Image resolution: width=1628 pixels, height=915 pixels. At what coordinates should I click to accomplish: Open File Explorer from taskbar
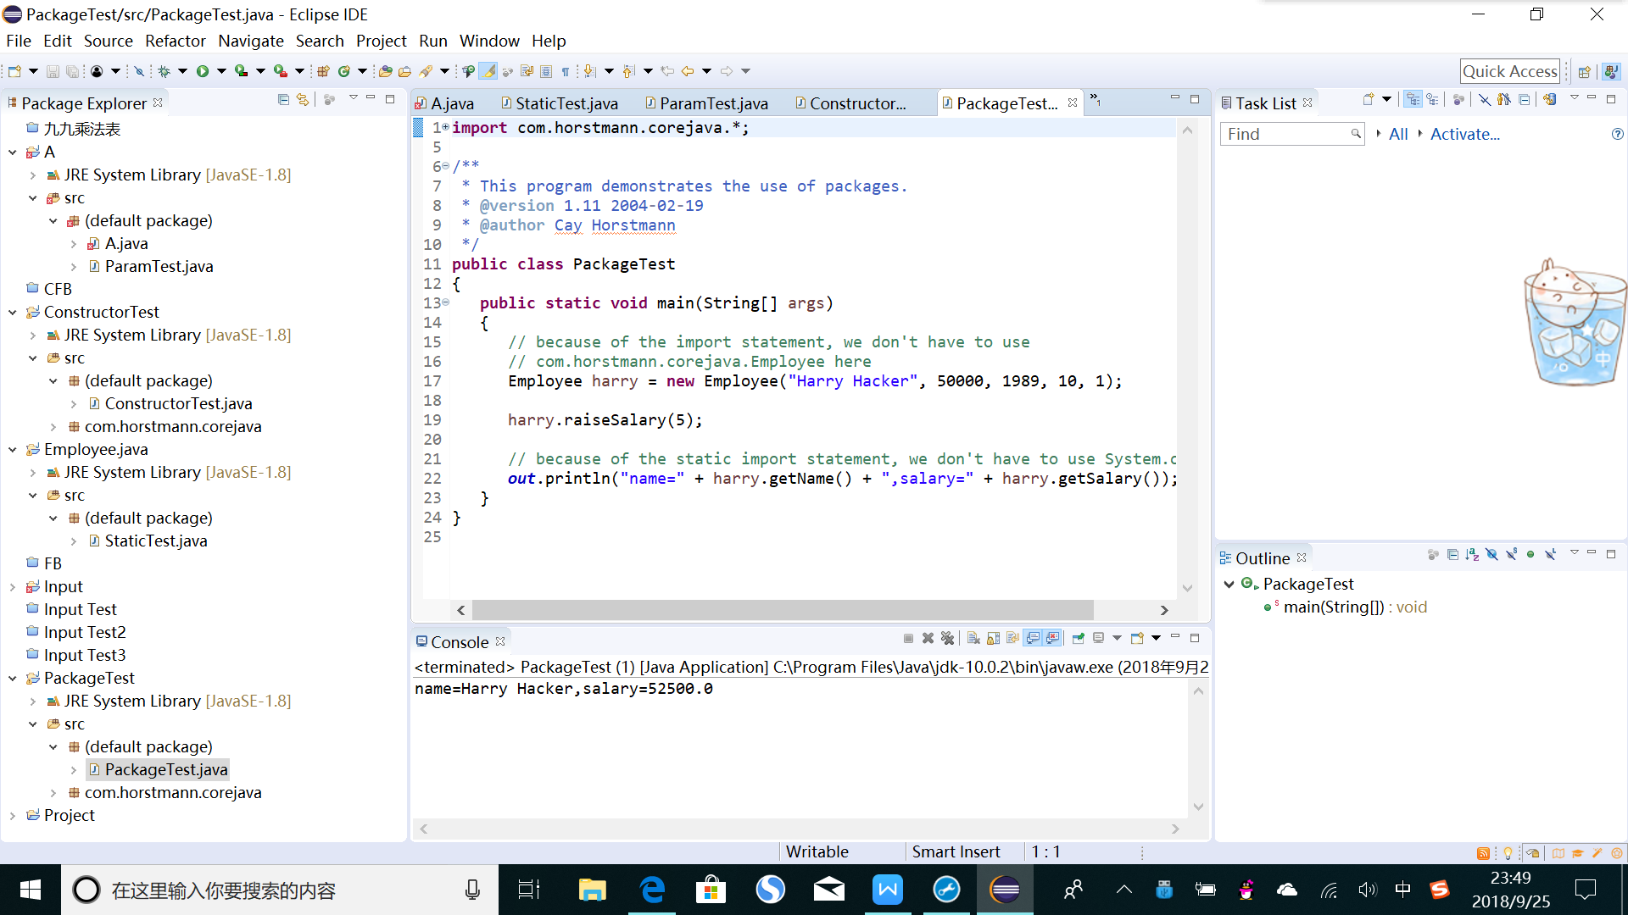(x=593, y=890)
